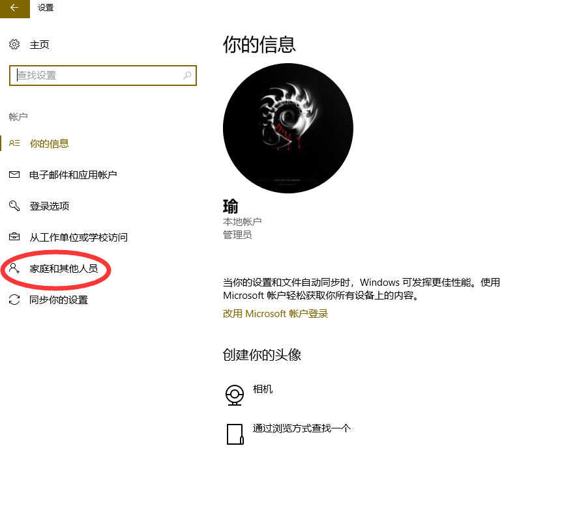The height and width of the screenshot is (517, 562).
Task: Click the envelope icon for email accounts
Action: point(14,175)
